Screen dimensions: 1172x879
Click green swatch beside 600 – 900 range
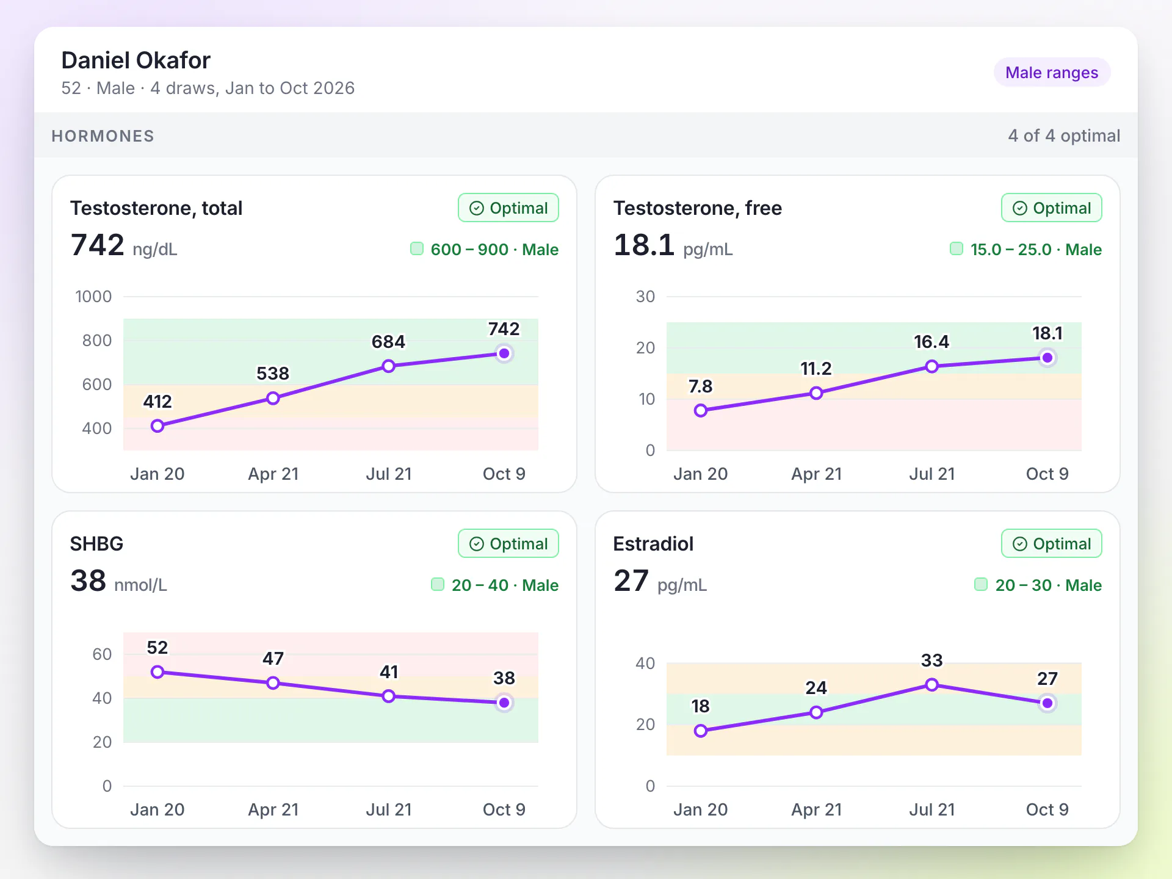click(417, 248)
